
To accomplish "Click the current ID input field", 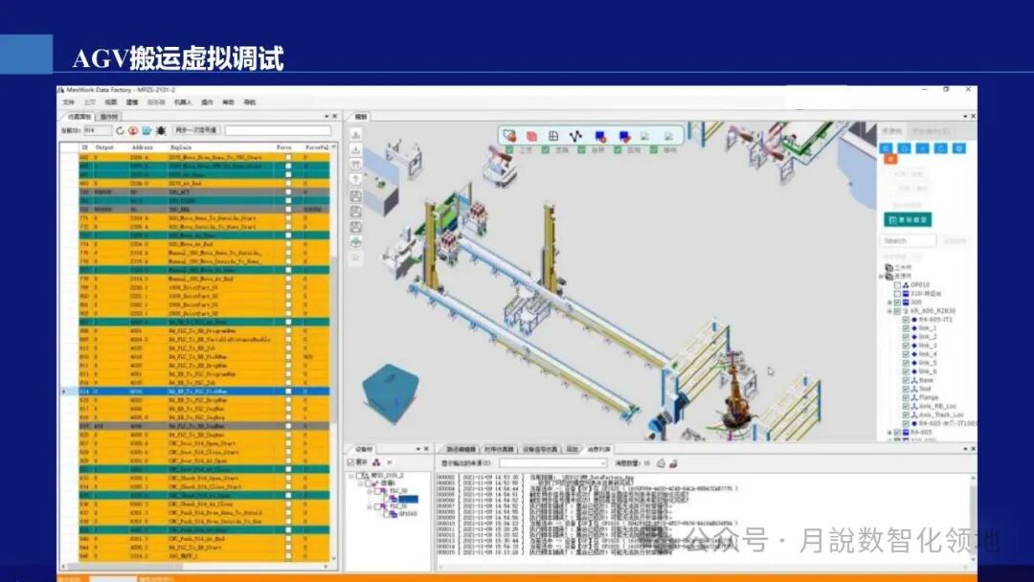I will (98, 131).
